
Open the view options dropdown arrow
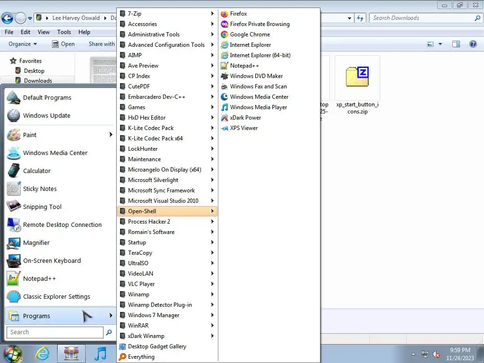pos(440,44)
